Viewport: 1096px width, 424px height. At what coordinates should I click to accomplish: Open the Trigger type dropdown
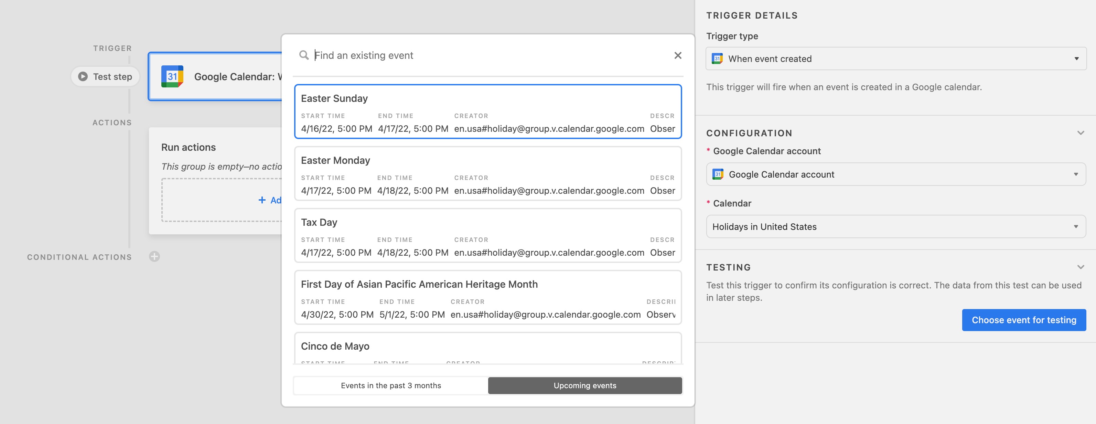point(896,59)
